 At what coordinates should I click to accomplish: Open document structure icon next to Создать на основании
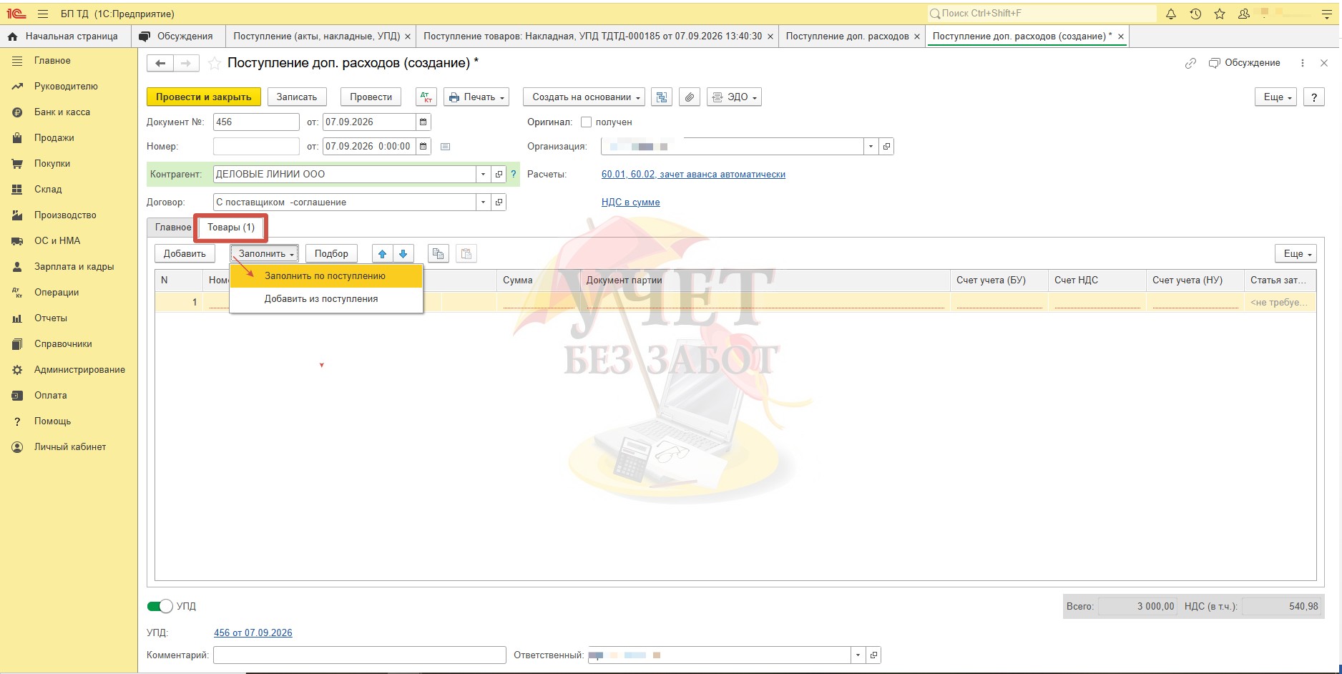click(x=662, y=97)
